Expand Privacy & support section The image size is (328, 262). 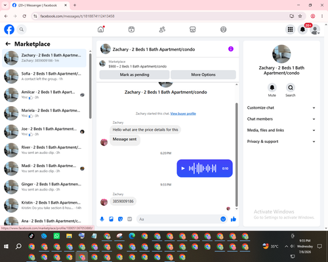pos(281,141)
